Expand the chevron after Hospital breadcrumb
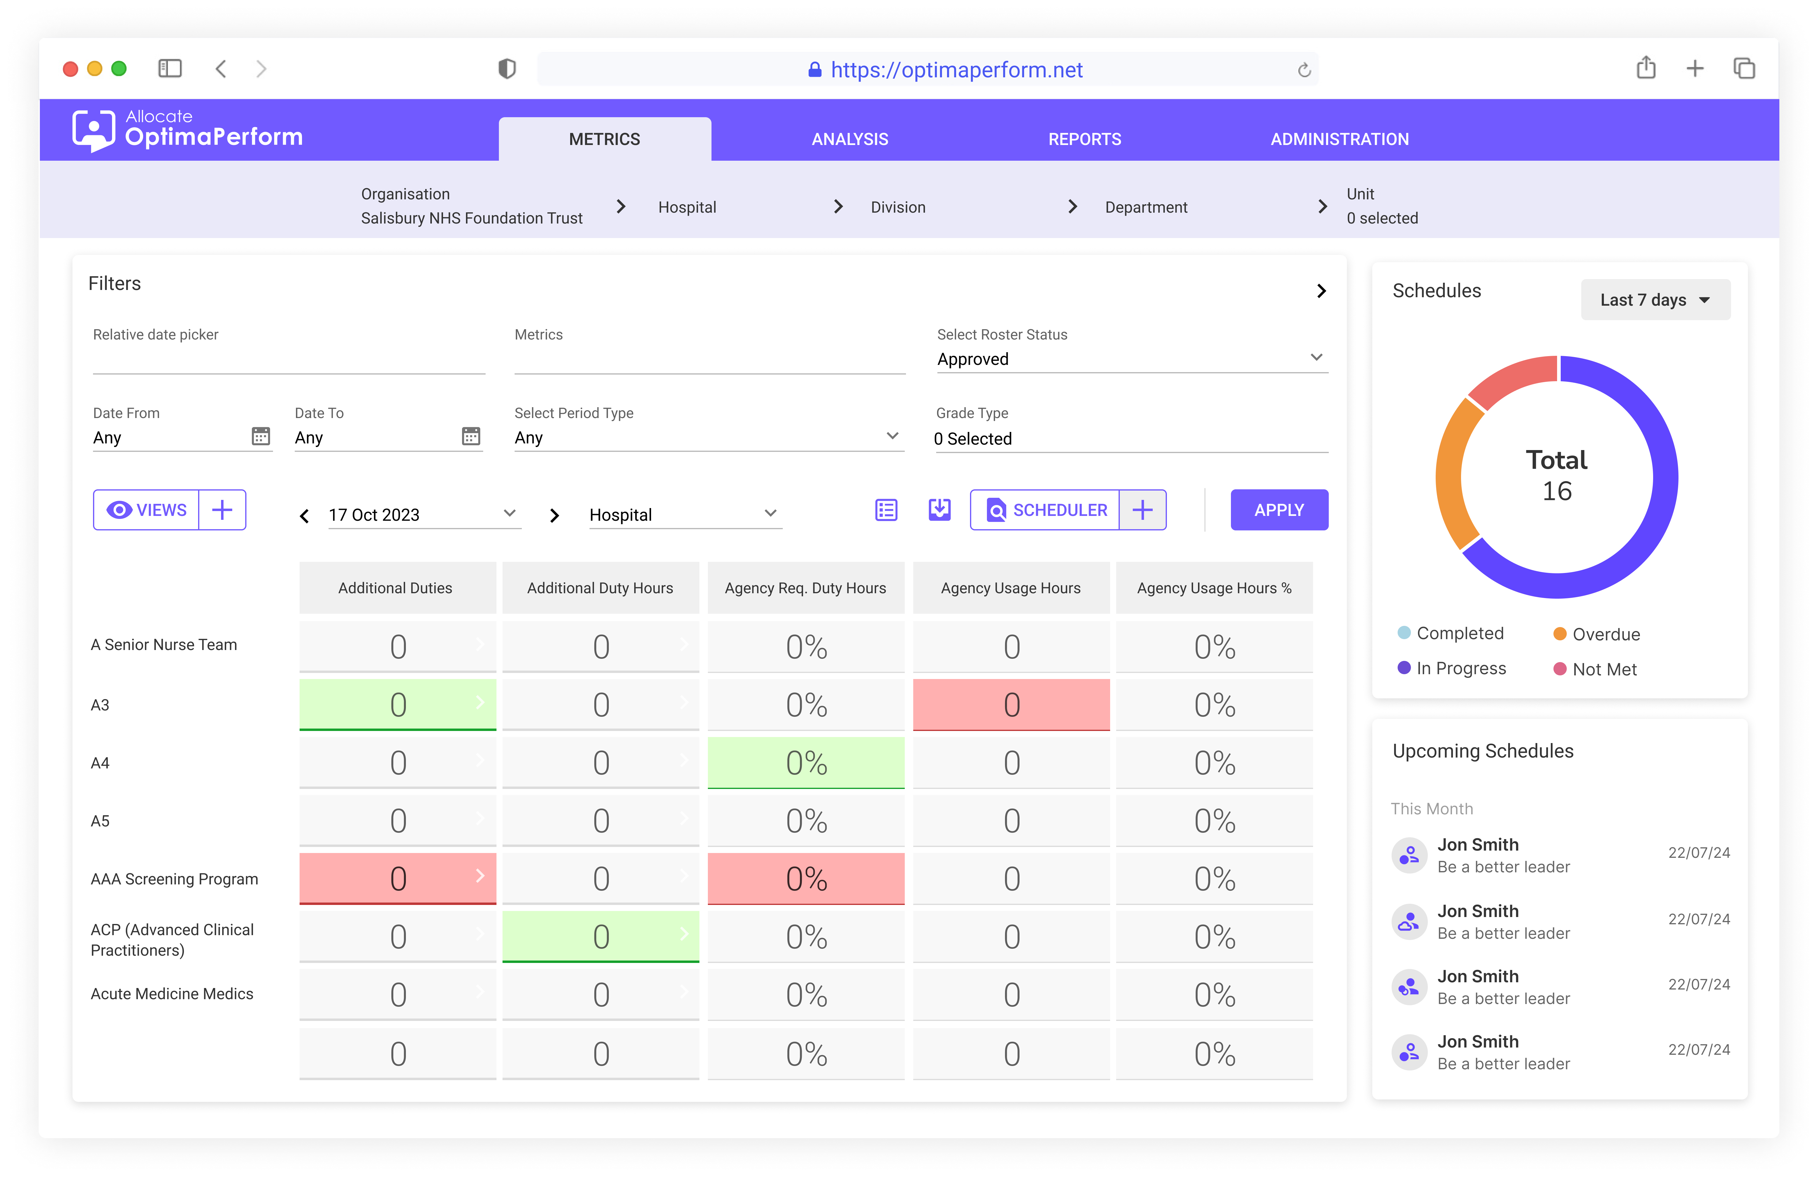Screen dimensions: 1818x1178 point(838,206)
